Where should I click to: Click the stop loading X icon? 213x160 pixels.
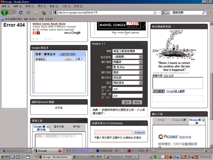pos(28,12)
